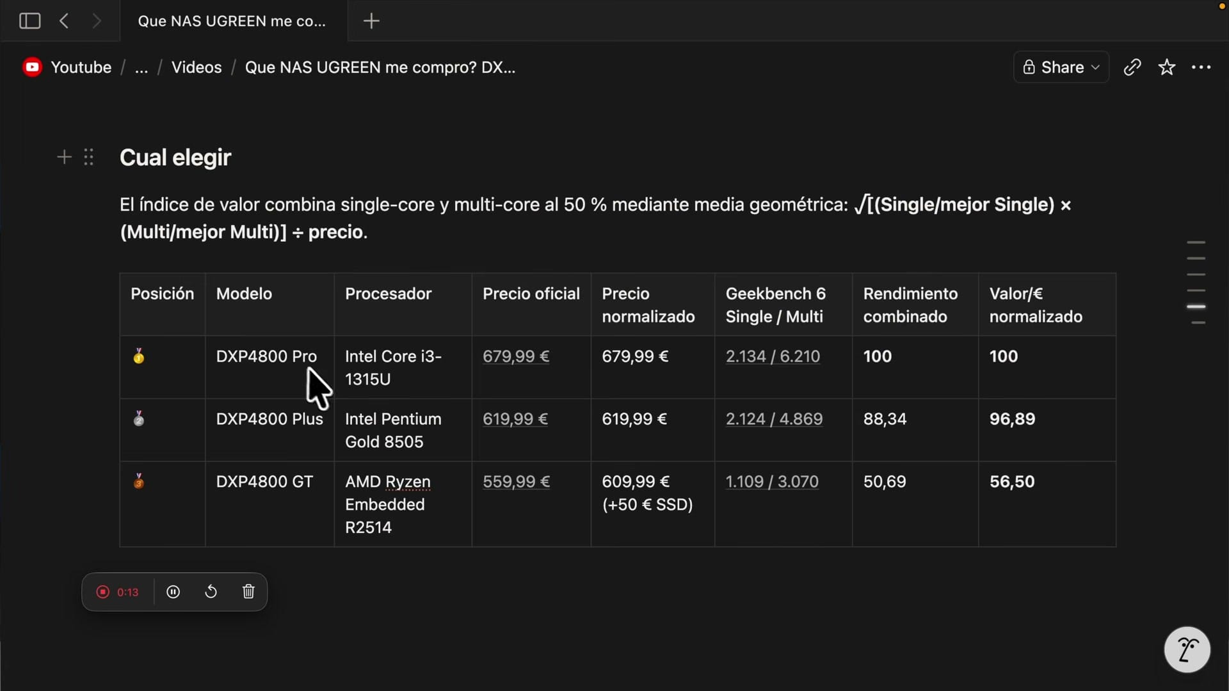
Task: Open the 679,99 € official price link
Action: [516, 356]
